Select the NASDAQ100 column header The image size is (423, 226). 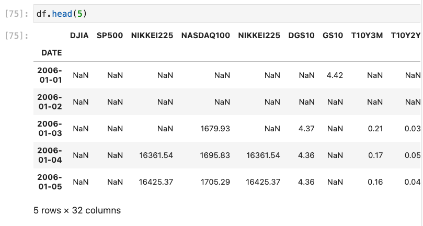pyautogui.click(x=205, y=36)
